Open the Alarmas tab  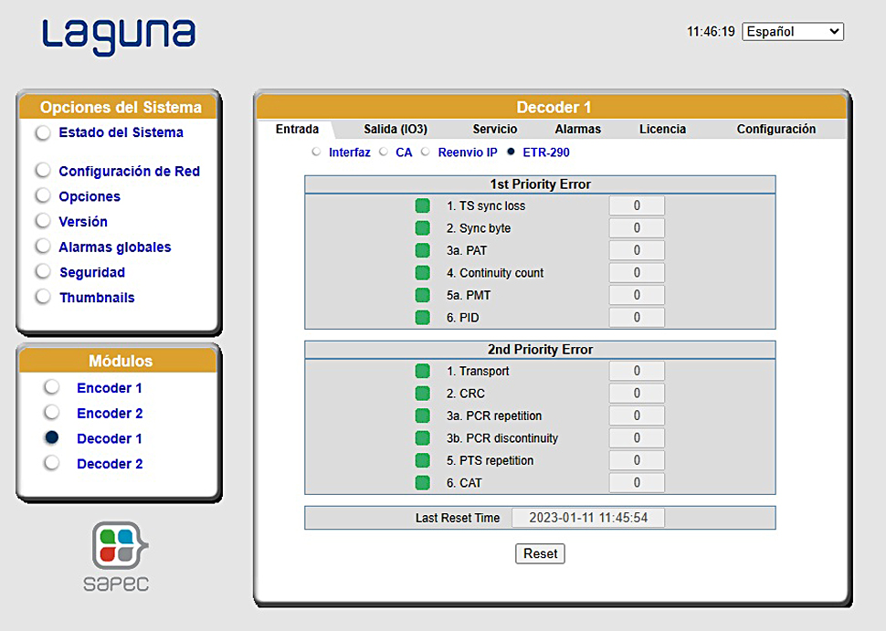pos(578,129)
